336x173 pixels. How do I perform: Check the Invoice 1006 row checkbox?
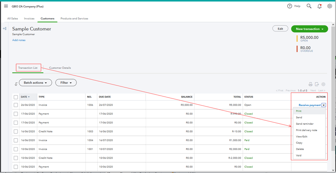tap(16, 105)
